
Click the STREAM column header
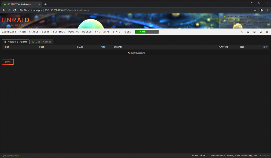(x=118, y=47)
